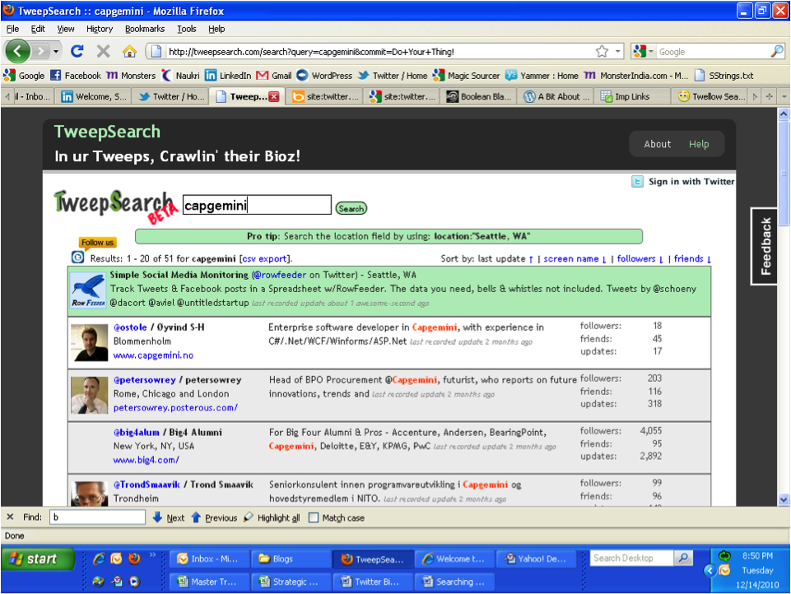Open the Yammer : Home bookmark
This screenshot has width=791, height=594.
pyautogui.click(x=542, y=76)
